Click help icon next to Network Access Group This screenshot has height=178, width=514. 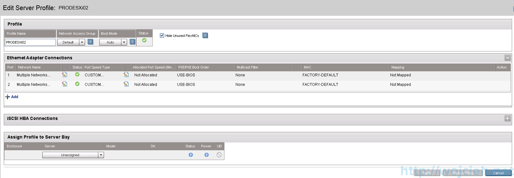(x=90, y=42)
